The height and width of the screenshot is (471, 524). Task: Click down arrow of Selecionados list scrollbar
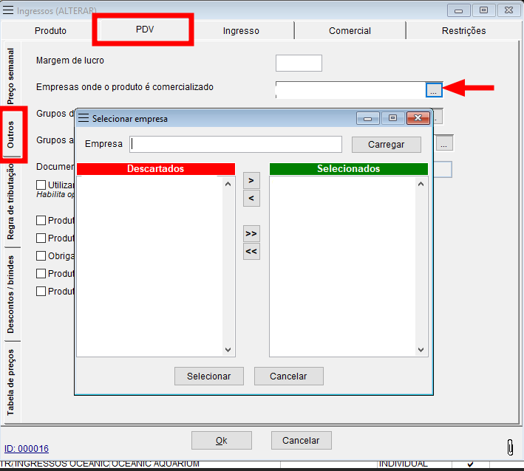(421, 350)
